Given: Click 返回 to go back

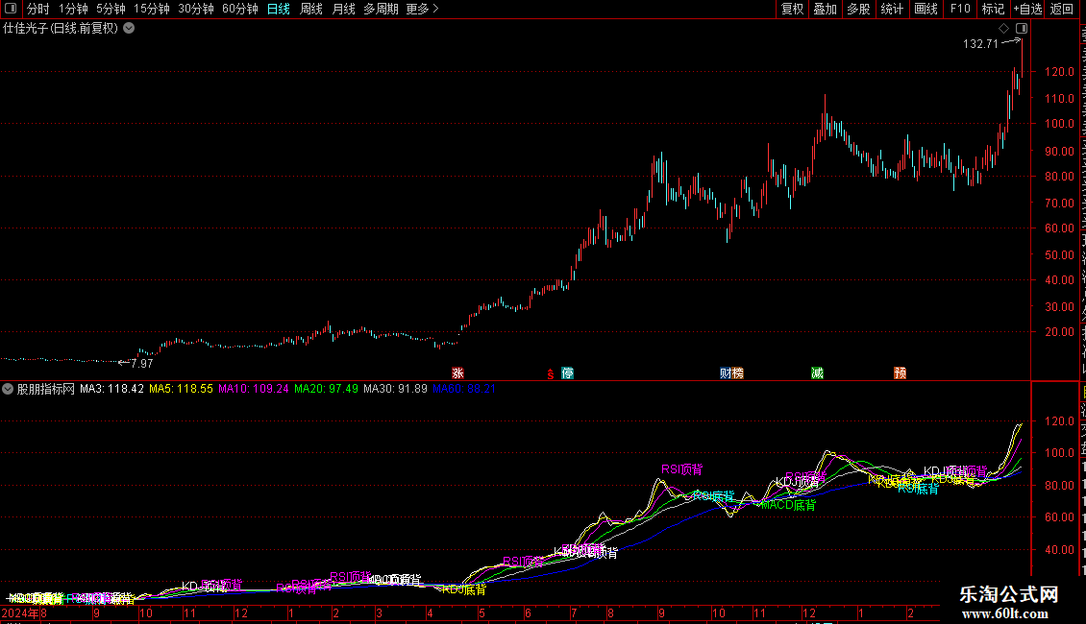Looking at the screenshot, I should [1061, 9].
